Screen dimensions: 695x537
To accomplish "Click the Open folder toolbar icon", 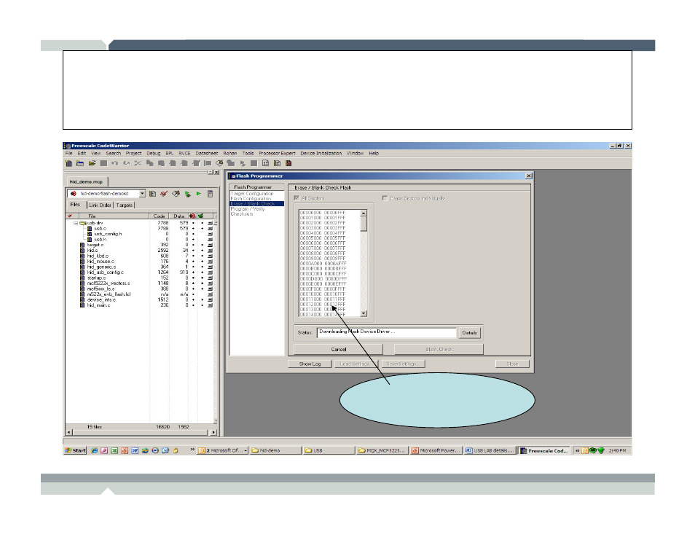I will pyautogui.click(x=92, y=163).
